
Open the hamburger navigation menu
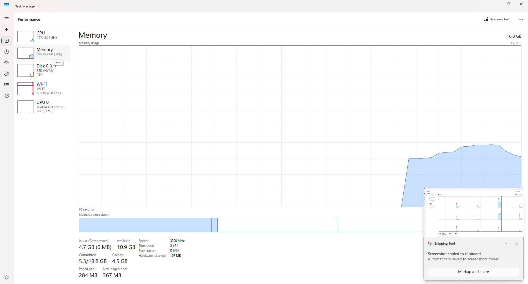7,19
